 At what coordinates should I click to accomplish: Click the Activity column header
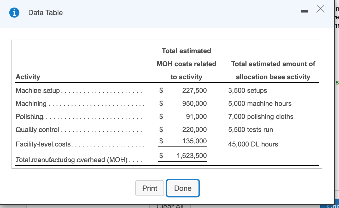pos(28,77)
